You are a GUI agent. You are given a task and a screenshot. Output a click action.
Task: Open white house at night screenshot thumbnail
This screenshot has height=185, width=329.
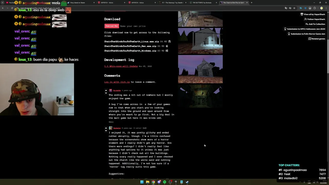(200, 41)
